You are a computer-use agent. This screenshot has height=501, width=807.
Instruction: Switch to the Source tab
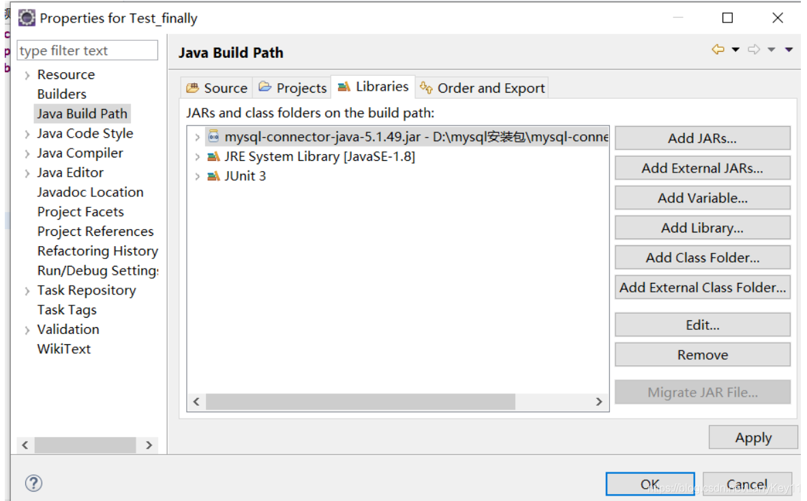pos(217,88)
